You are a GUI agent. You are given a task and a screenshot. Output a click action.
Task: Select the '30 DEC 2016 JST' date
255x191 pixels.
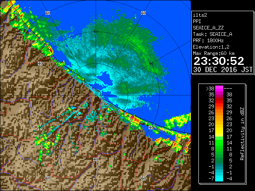(x=223, y=70)
